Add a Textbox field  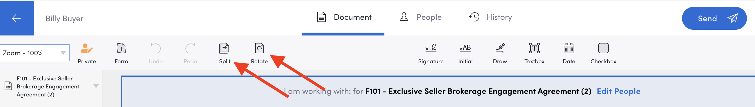pos(534,48)
